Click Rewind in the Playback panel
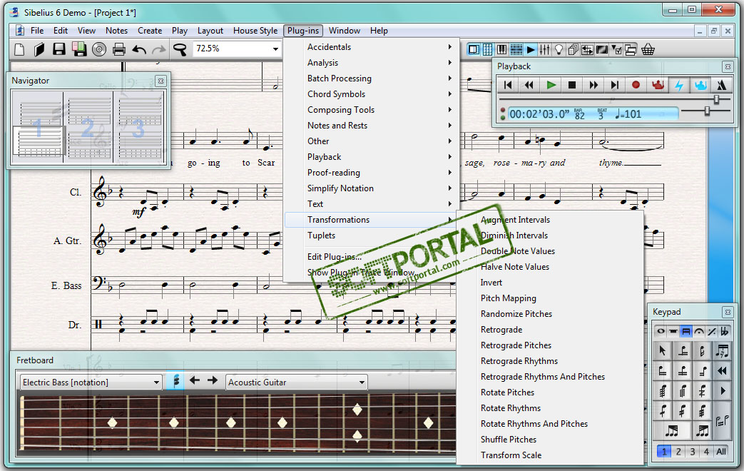 point(529,85)
